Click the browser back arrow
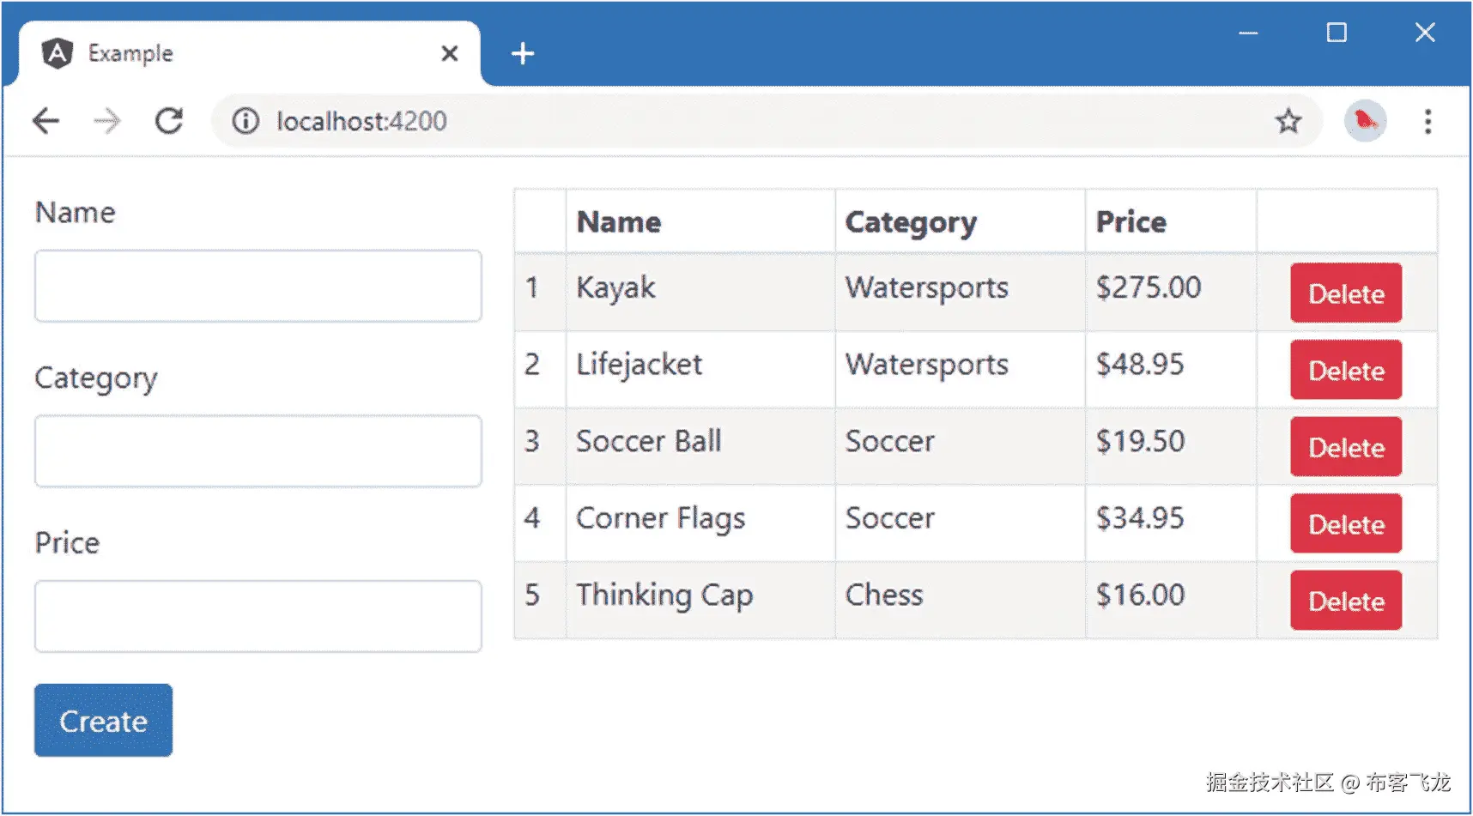The width and height of the screenshot is (1473, 816). click(46, 121)
